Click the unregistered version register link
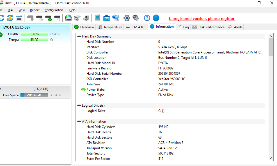The width and height of the screenshot is (277, 166). (x=202, y=19)
